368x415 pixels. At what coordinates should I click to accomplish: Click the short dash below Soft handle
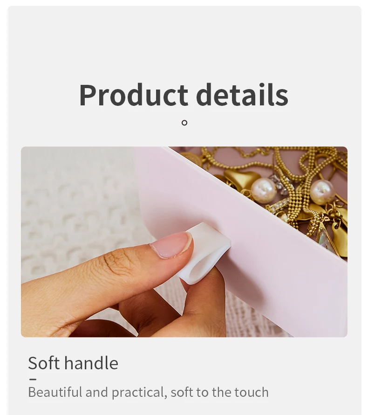click(33, 379)
